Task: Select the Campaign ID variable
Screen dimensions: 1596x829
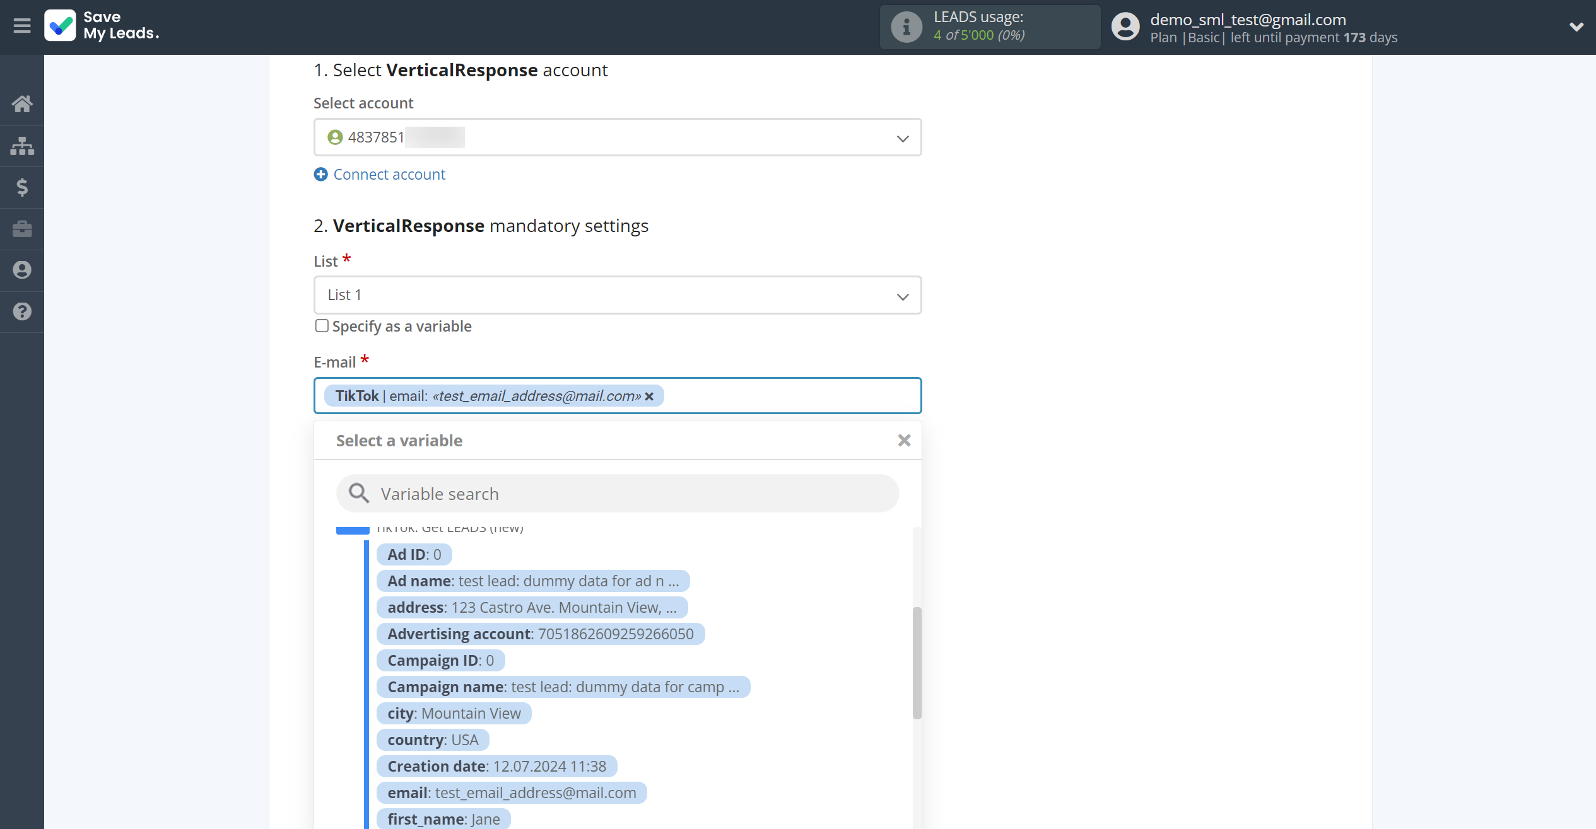Action: click(x=441, y=661)
